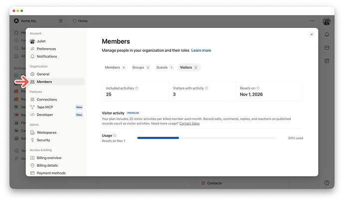Image resolution: width=344 pixels, height=201 pixels.
Task: Open the three-dots menu in top bar
Action: pyautogui.click(x=312, y=21)
